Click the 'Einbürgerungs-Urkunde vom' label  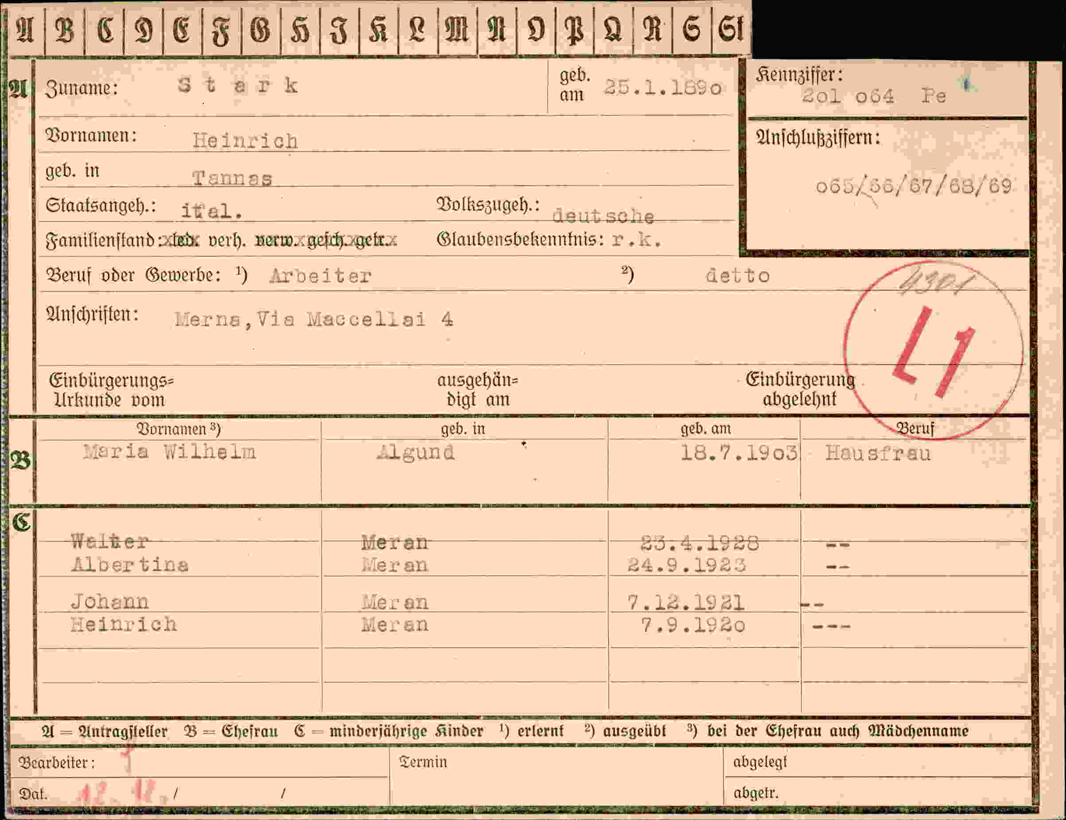(111, 390)
